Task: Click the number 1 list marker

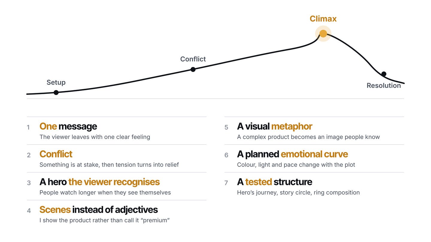Action: pos(28,128)
